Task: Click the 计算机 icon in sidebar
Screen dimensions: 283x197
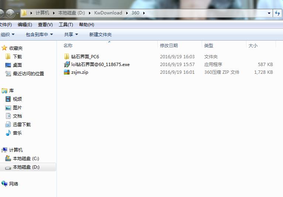Action: (x=4, y=150)
